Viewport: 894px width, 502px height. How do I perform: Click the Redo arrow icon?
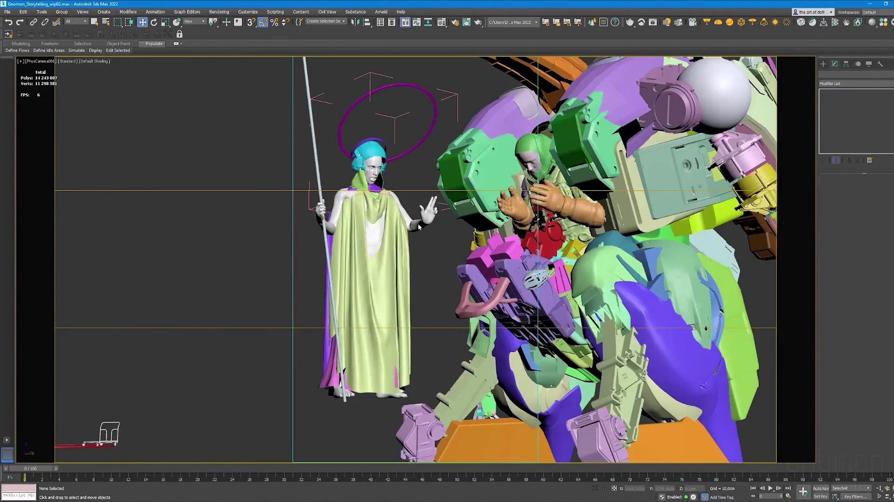point(20,22)
